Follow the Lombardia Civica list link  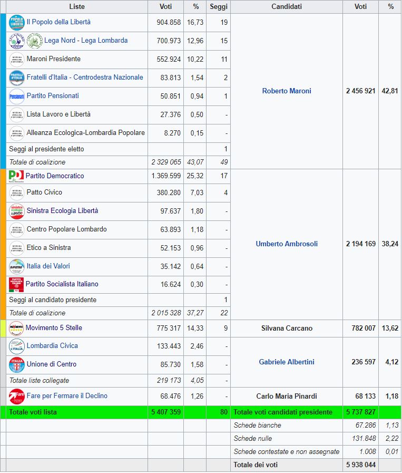(x=52, y=346)
